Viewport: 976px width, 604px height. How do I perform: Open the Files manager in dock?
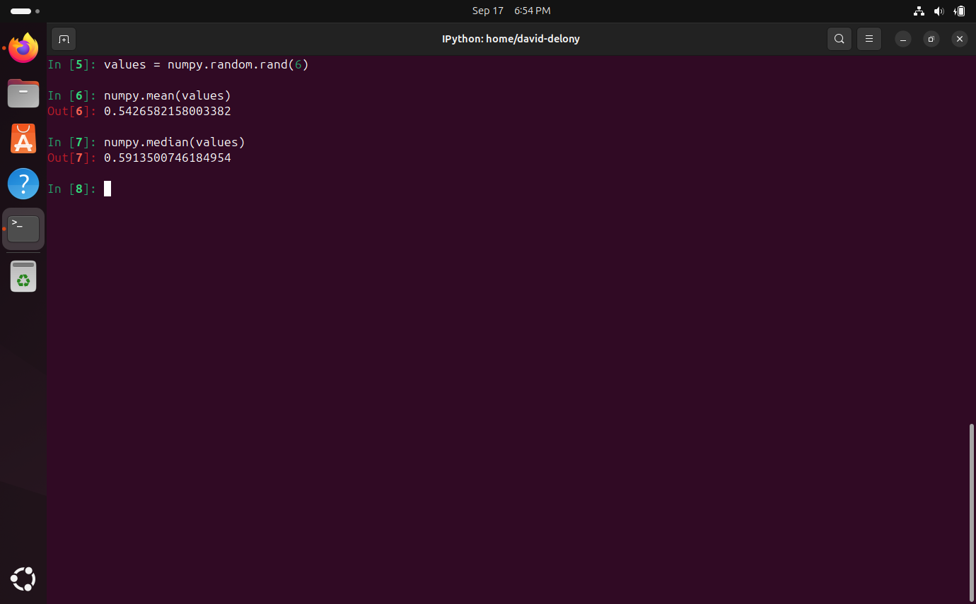(23, 93)
